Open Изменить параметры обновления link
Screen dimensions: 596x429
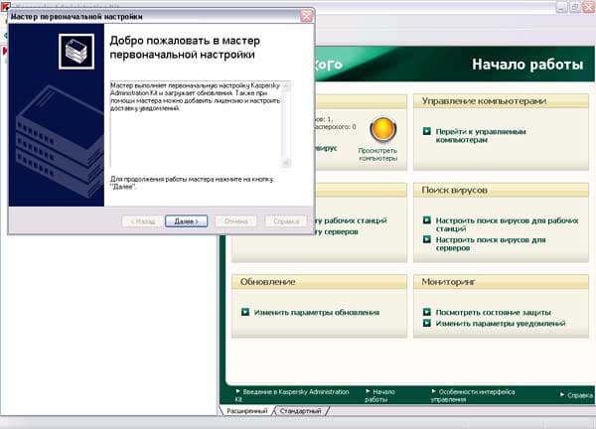tap(317, 313)
